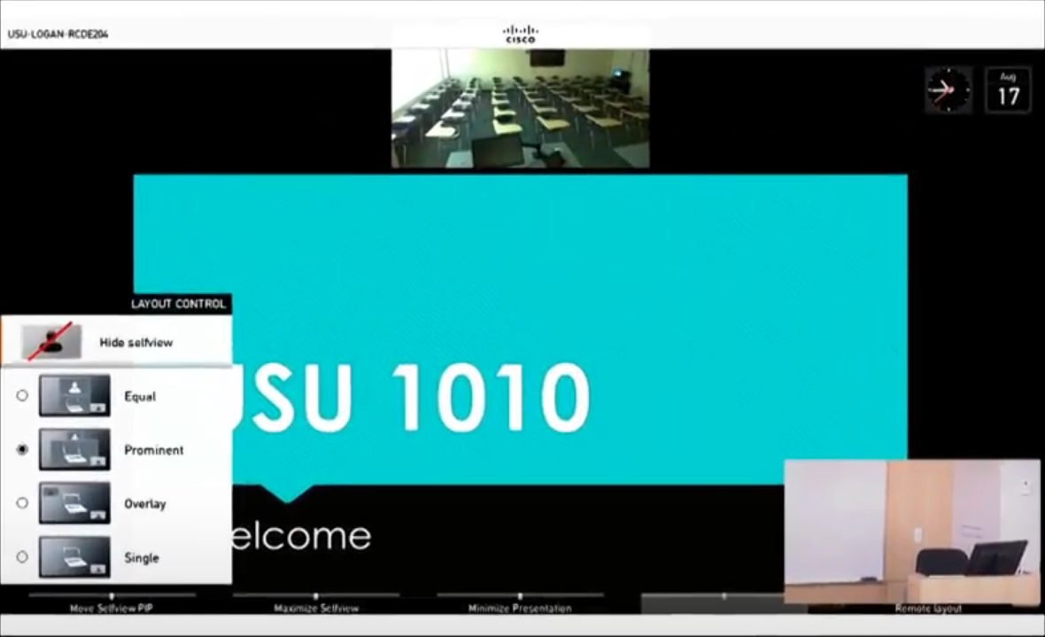Click the selfview PIP in bottom-right corner
The image size is (1045, 637).
click(x=911, y=532)
